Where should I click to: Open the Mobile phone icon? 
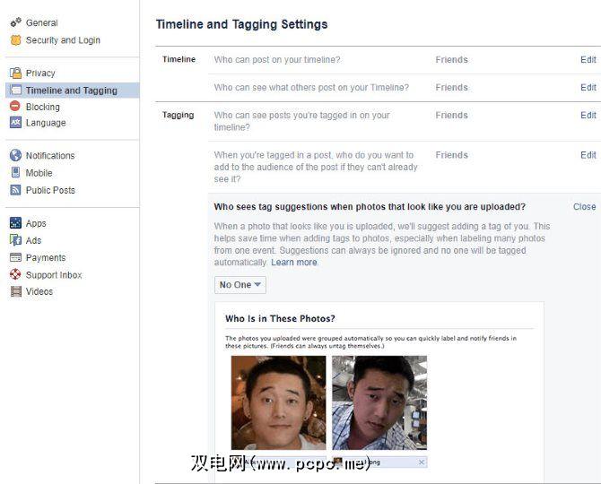pyautogui.click(x=15, y=172)
